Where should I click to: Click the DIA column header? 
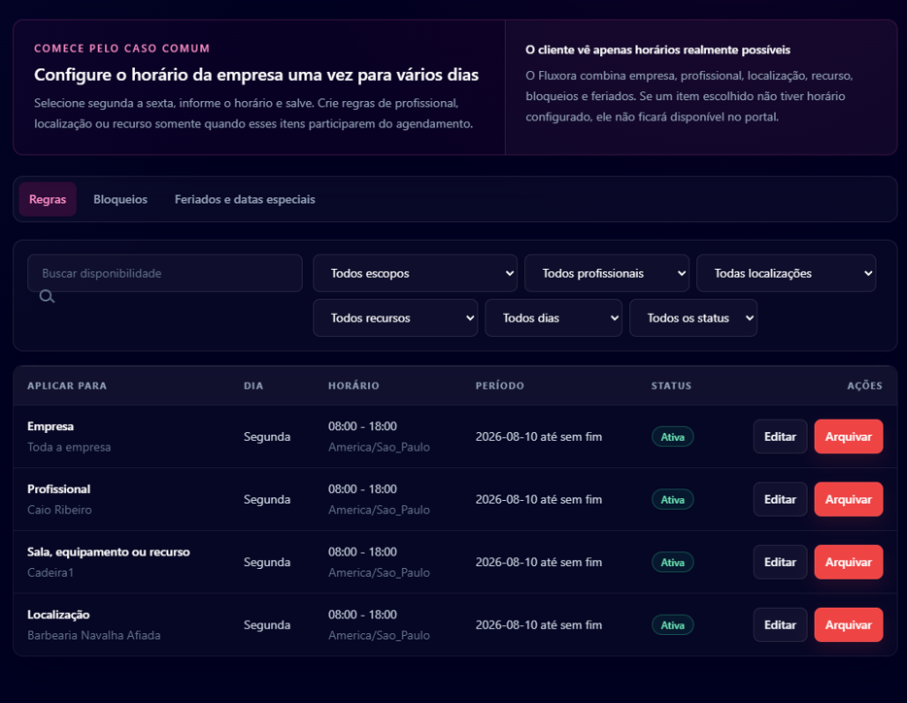[253, 385]
